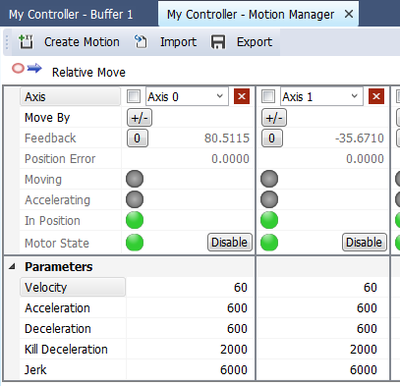This screenshot has width=400, height=386.
Task: Toggle +/- direction for Axis 1
Action: click(274, 118)
